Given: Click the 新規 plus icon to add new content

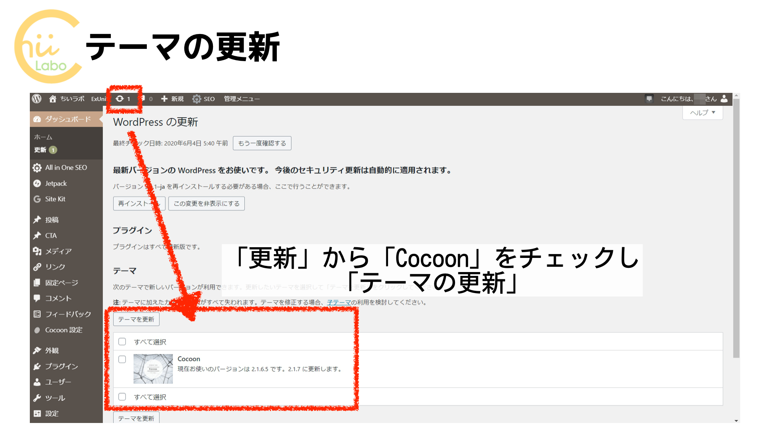Looking at the screenshot, I should coord(164,99).
